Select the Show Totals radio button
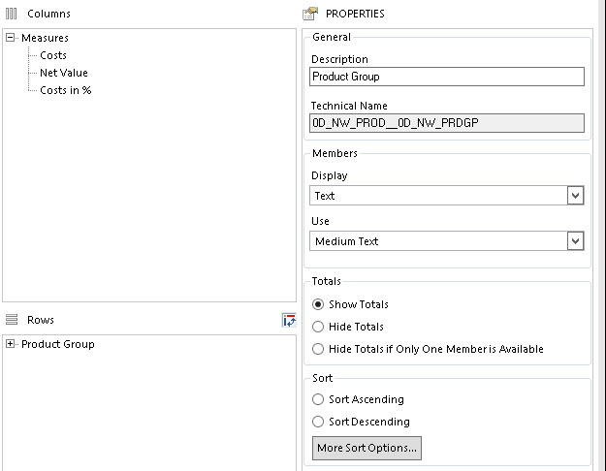This screenshot has width=606, height=471. point(318,304)
